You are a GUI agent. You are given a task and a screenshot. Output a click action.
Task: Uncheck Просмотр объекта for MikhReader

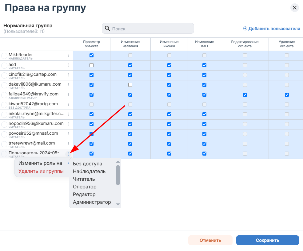point(92,56)
